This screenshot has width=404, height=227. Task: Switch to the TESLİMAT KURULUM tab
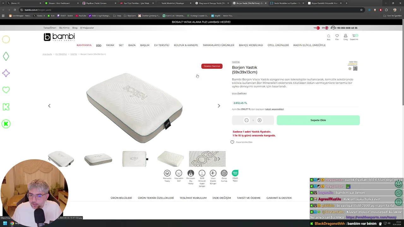point(193,198)
